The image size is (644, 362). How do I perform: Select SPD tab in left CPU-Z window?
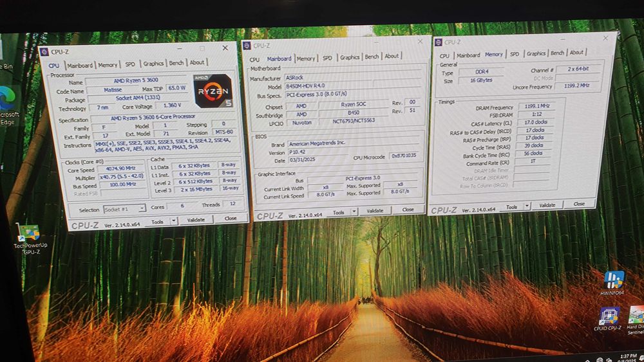pos(130,64)
